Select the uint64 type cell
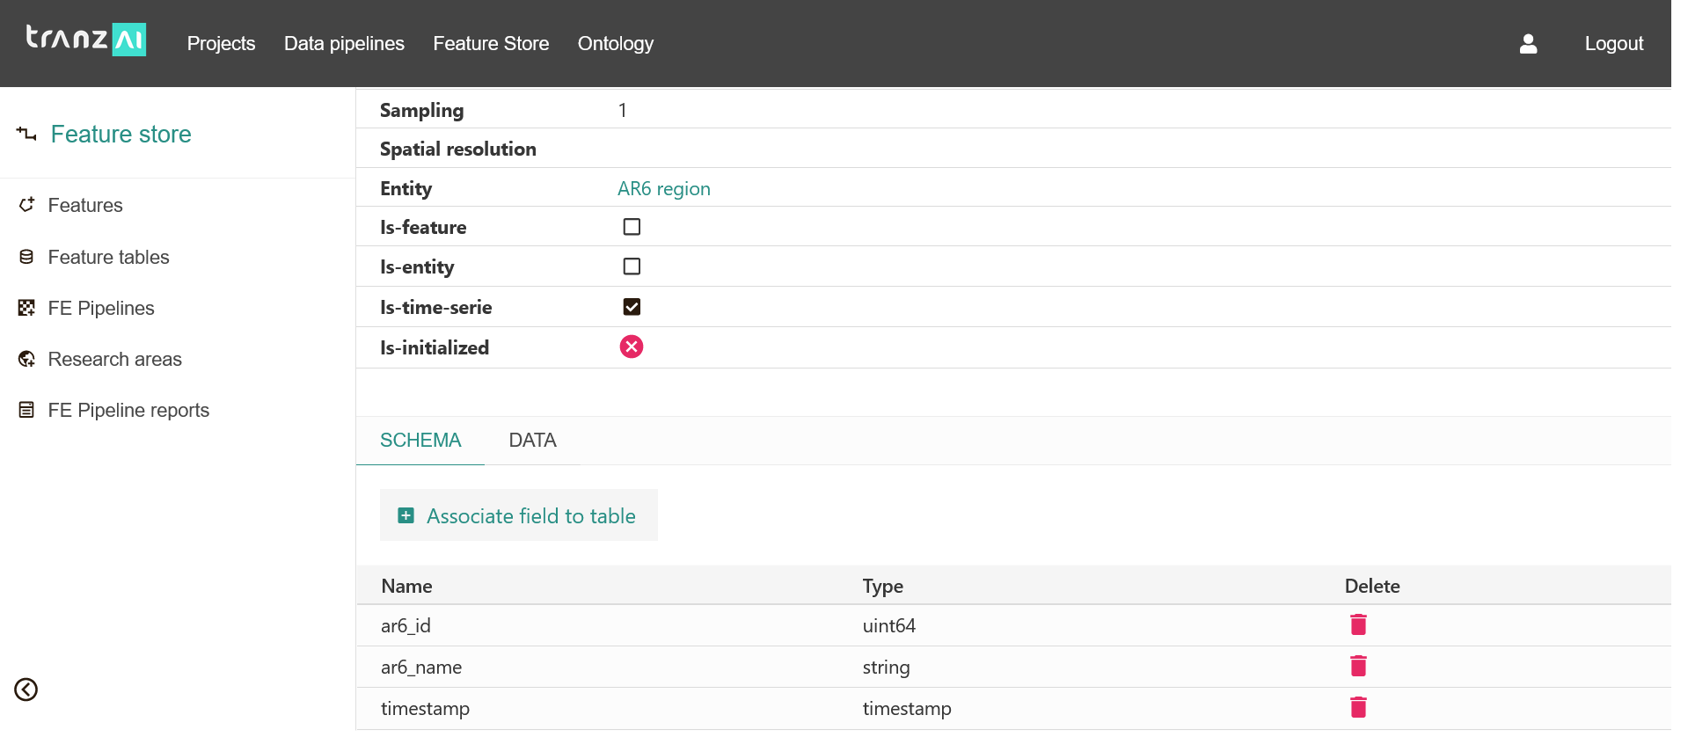 pyautogui.click(x=889, y=625)
